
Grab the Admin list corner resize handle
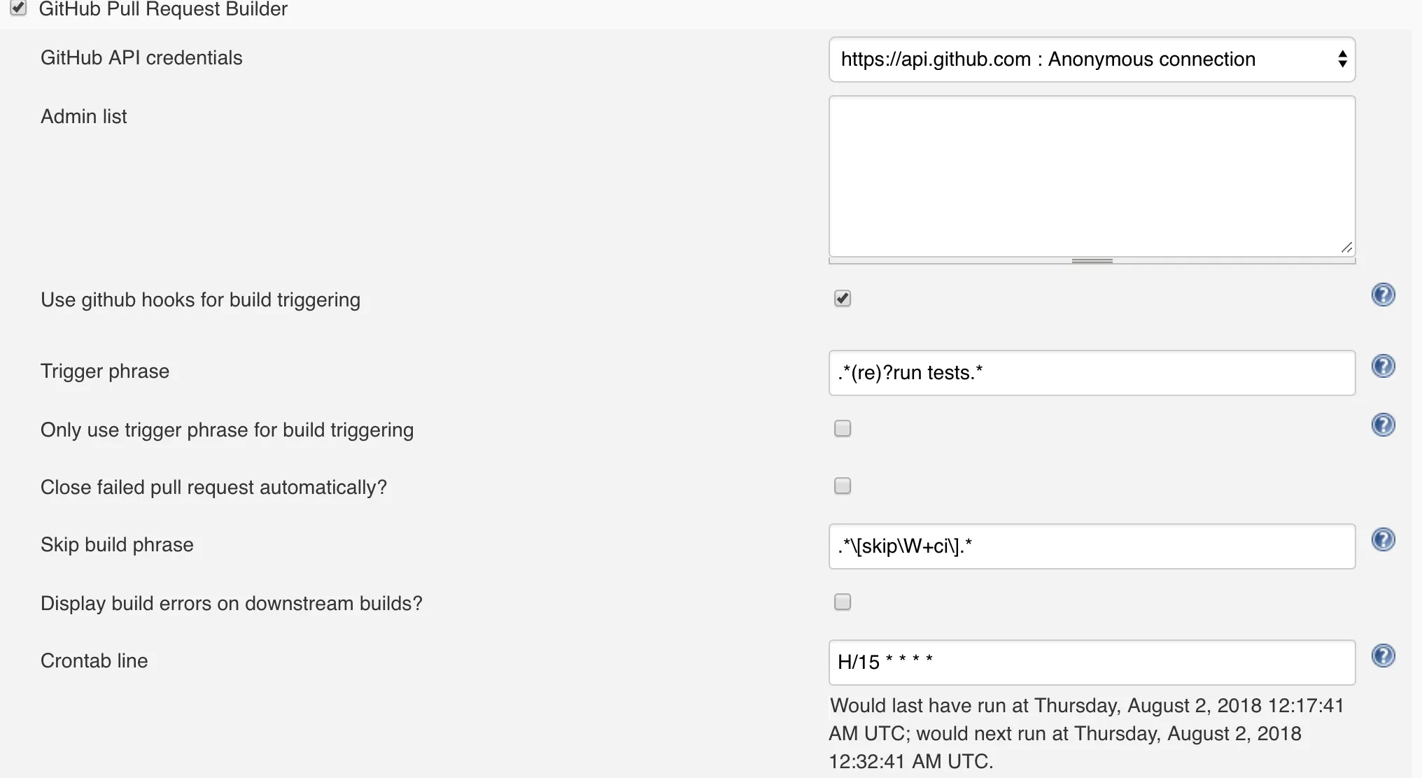point(1346,248)
